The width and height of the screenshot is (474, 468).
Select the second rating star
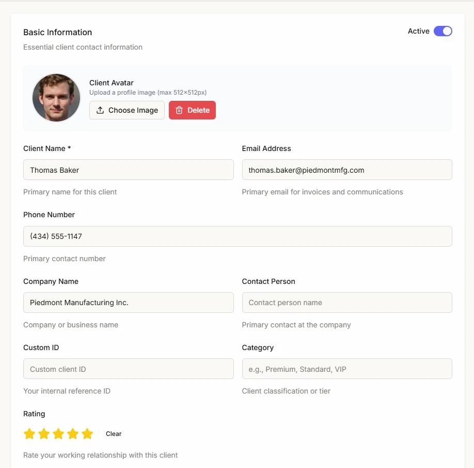tap(44, 433)
